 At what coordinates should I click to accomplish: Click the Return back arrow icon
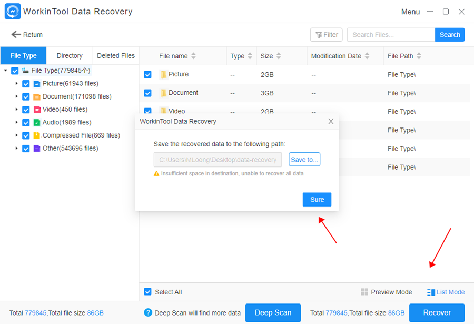(16, 34)
